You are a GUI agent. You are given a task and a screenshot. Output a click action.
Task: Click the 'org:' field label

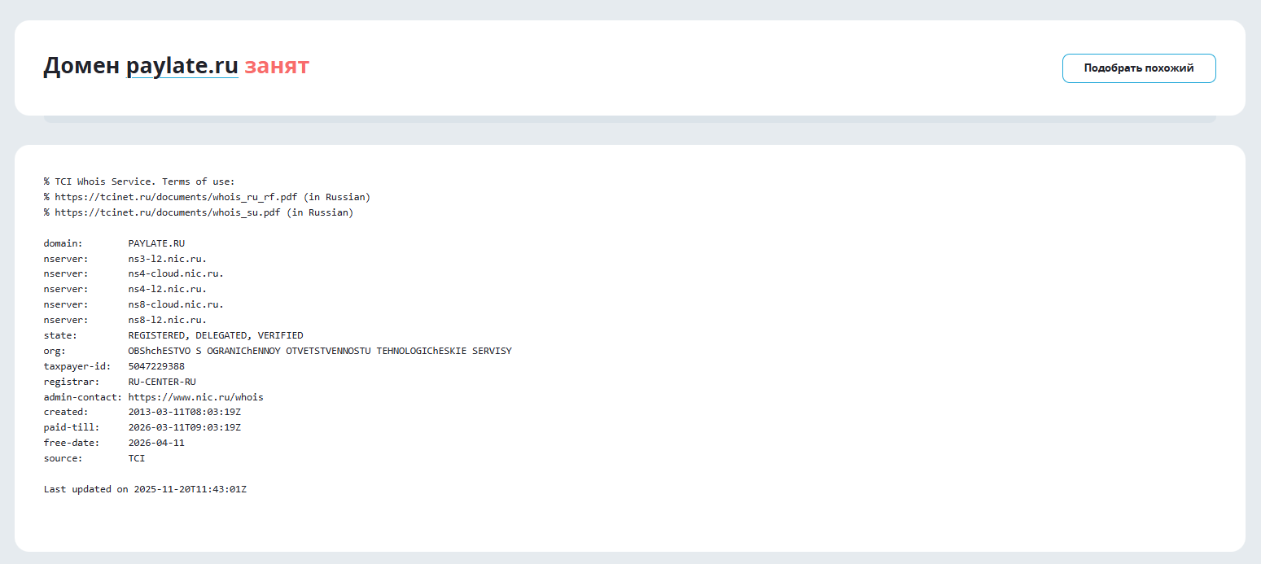pyautogui.click(x=55, y=351)
